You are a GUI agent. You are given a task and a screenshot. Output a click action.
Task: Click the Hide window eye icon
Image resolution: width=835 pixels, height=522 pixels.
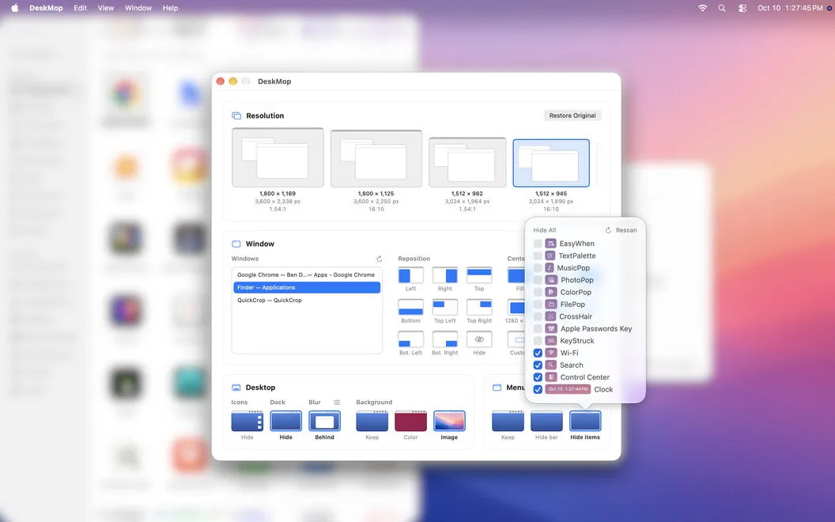click(479, 339)
